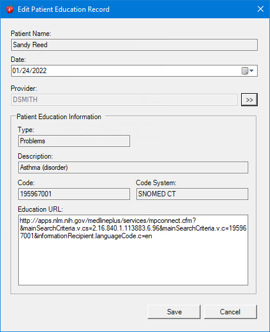Click the Description field Asthma (disorder)
Screen dimensions: 270x332
click(133, 167)
